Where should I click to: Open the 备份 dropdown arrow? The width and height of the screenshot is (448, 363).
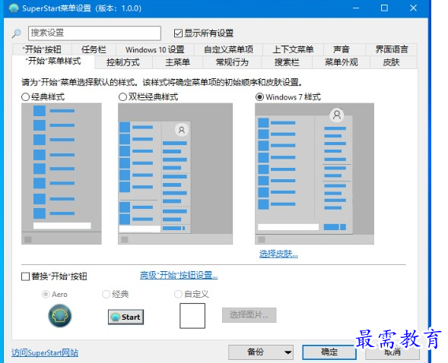(x=288, y=352)
